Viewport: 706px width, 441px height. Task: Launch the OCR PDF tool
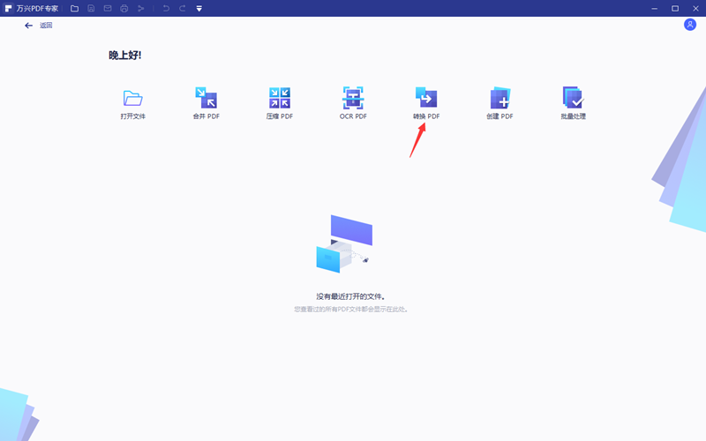coord(353,101)
